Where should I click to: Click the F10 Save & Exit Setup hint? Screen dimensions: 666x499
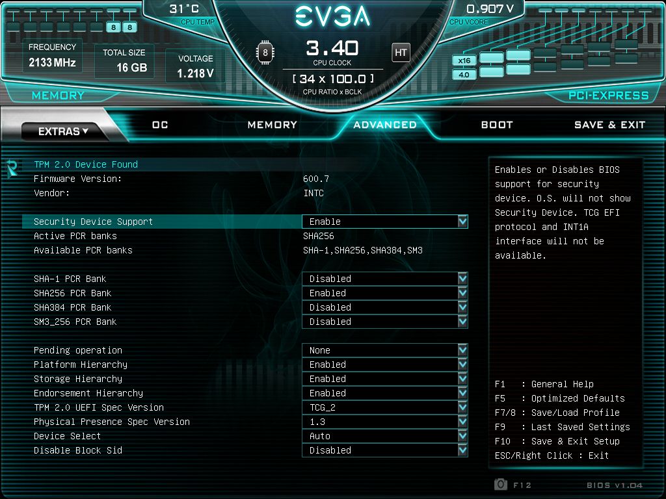point(557,441)
